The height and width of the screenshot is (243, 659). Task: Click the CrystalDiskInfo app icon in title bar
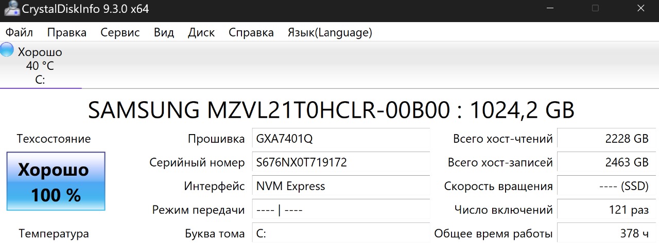pyautogui.click(x=10, y=9)
